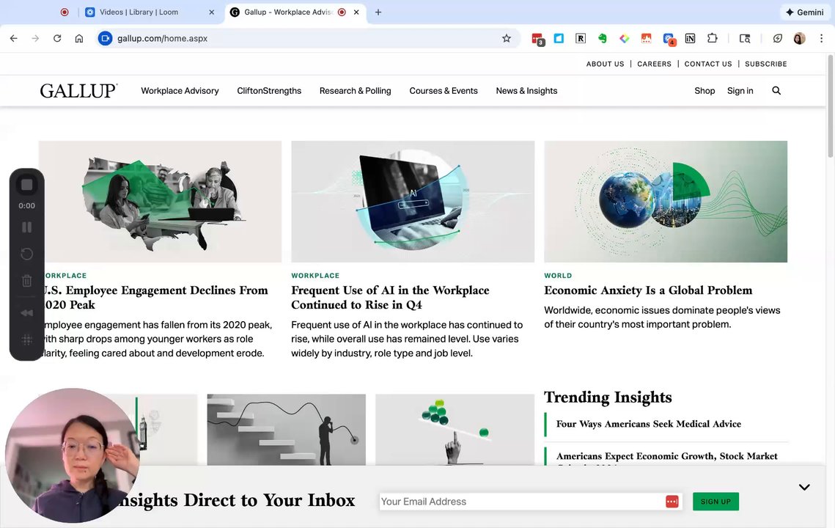Open the Evernote elephant extension
835x528 pixels.
[603, 38]
